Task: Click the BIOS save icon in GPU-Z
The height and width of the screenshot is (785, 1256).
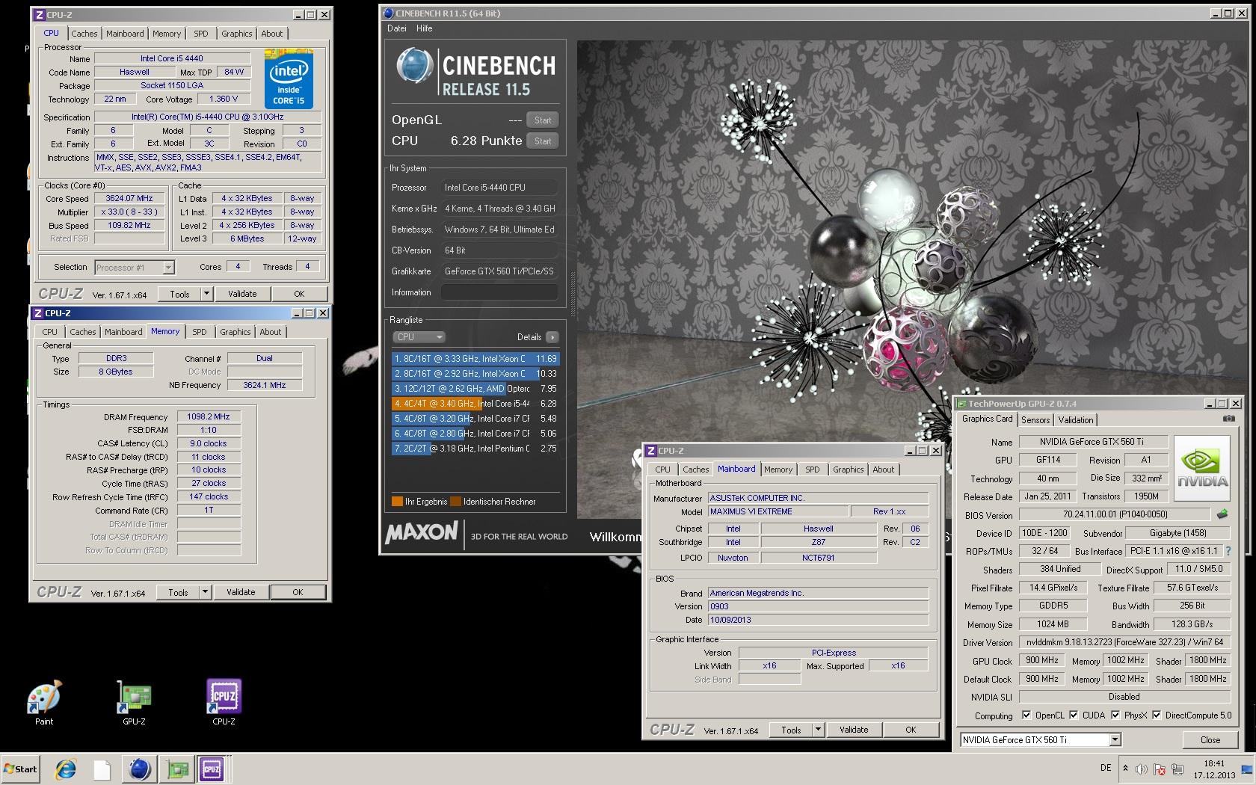Action: pyautogui.click(x=1222, y=514)
